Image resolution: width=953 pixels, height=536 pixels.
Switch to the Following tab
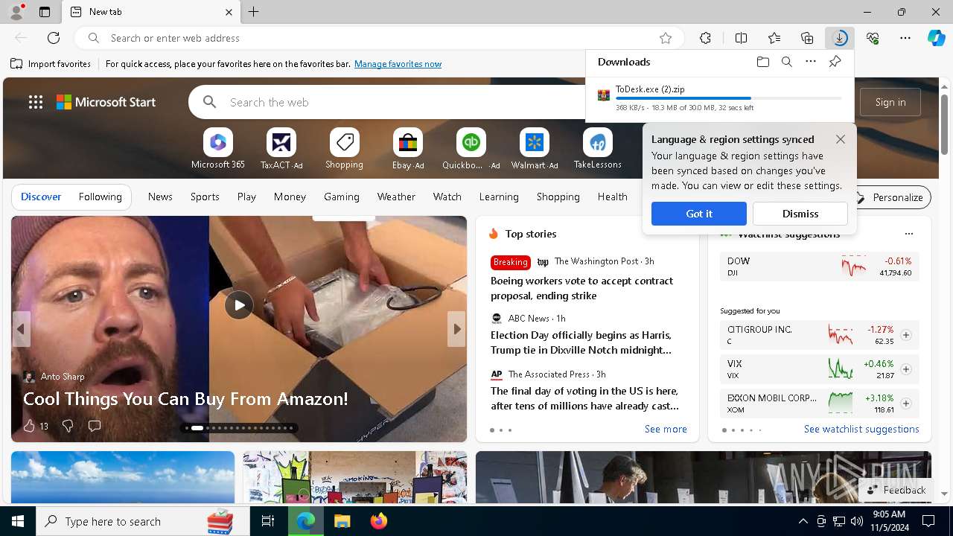click(x=100, y=197)
